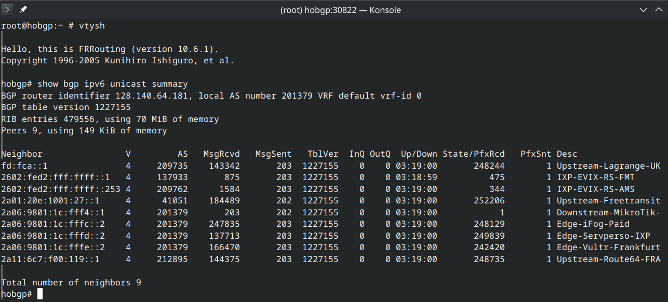The image size is (668, 302).
Task: Click neighbor 2a01:20e:1001:27::1
Action: click(x=50, y=200)
